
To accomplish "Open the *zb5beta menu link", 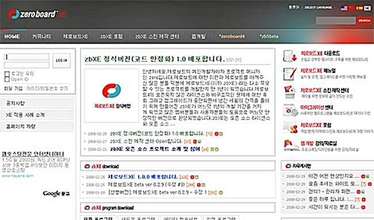I will click(269, 36).
